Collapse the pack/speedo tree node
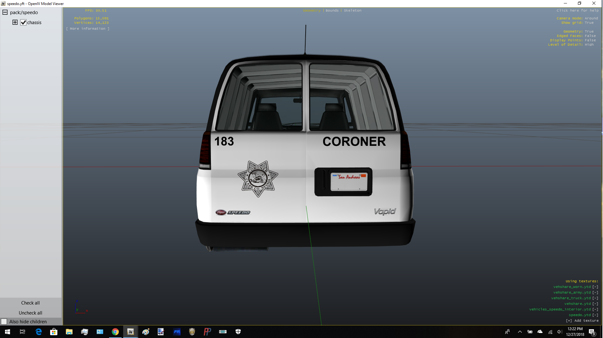The width and height of the screenshot is (603, 338). tap(5, 13)
